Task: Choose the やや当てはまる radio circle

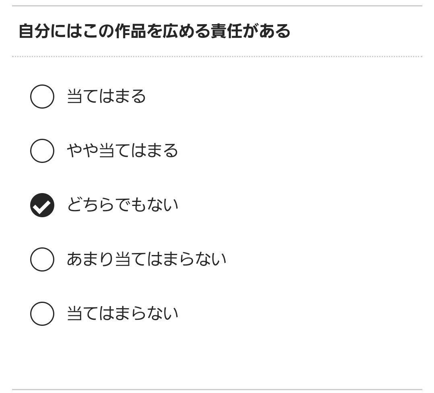Action: click(42, 151)
